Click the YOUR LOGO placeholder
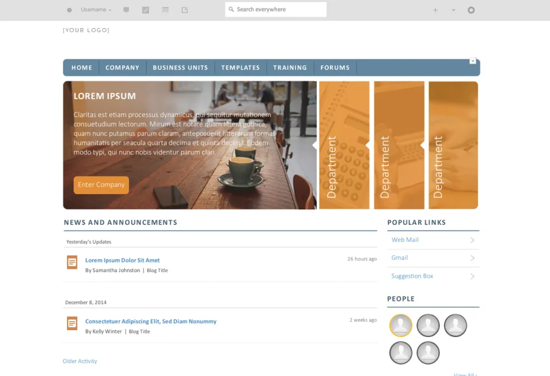The image size is (550, 376). click(x=86, y=30)
